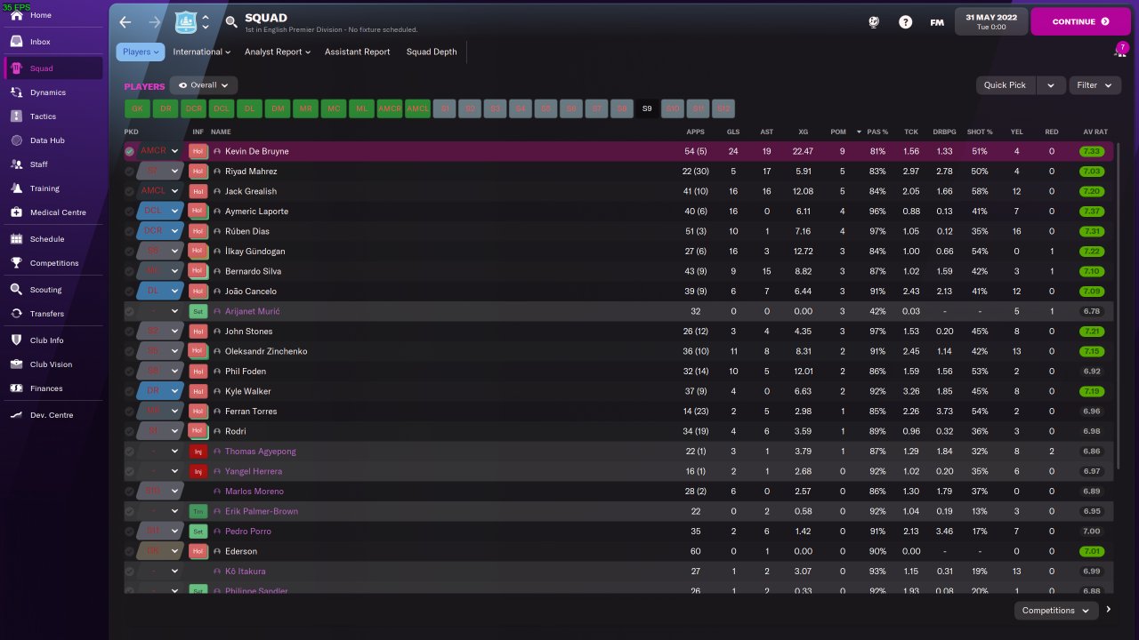The width and height of the screenshot is (1139, 640).
Task: Toggle Aymeric Laporte's selection checkmark
Action: click(130, 212)
